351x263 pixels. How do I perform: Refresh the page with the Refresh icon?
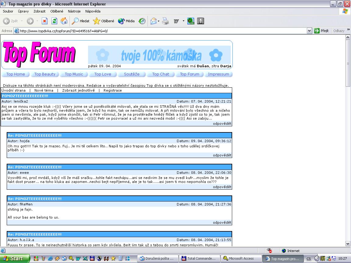coord(54,21)
